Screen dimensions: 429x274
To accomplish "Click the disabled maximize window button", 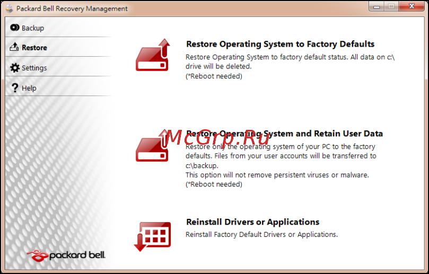I will (391, 6).
